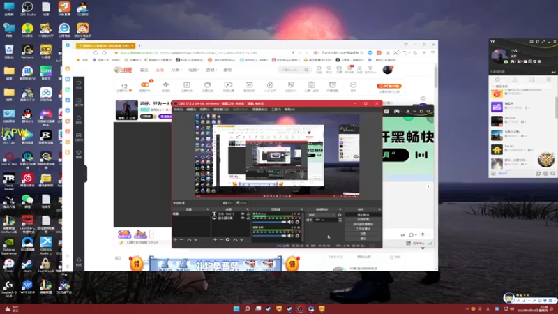Open the watch history icon on Douyu header
558x314 pixels.
point(319,69)
